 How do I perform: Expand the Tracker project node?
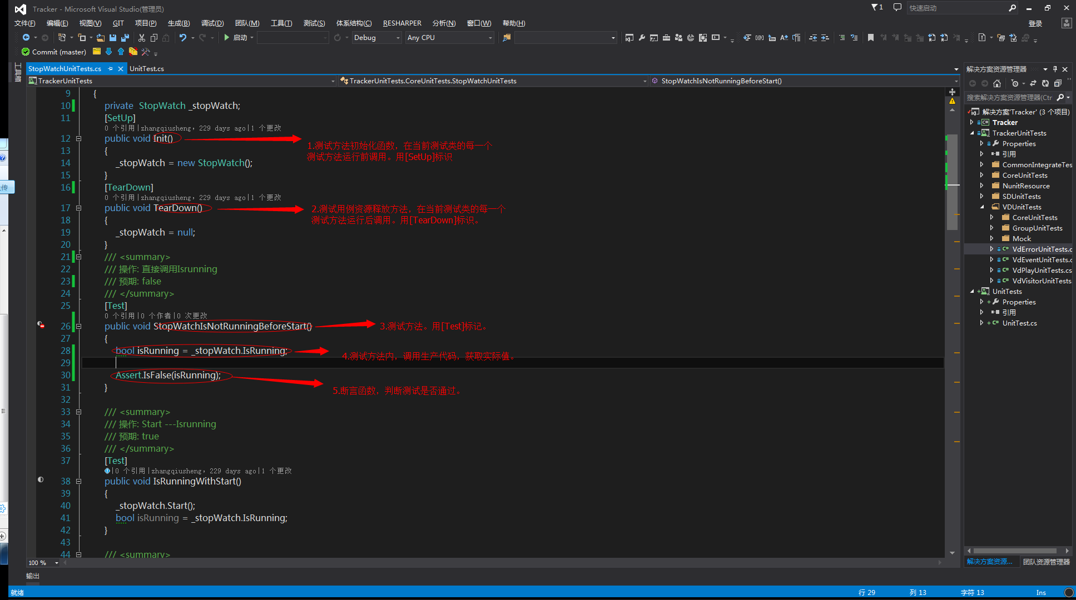(971, 122)
